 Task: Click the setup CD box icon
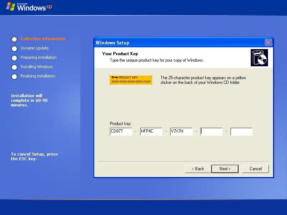click(x=259, y=58)
